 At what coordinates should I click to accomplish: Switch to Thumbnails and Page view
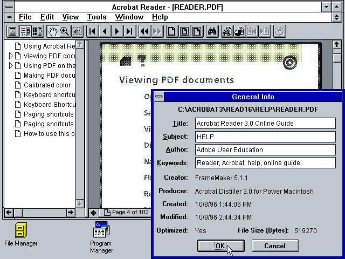click(x=38, y=31)
